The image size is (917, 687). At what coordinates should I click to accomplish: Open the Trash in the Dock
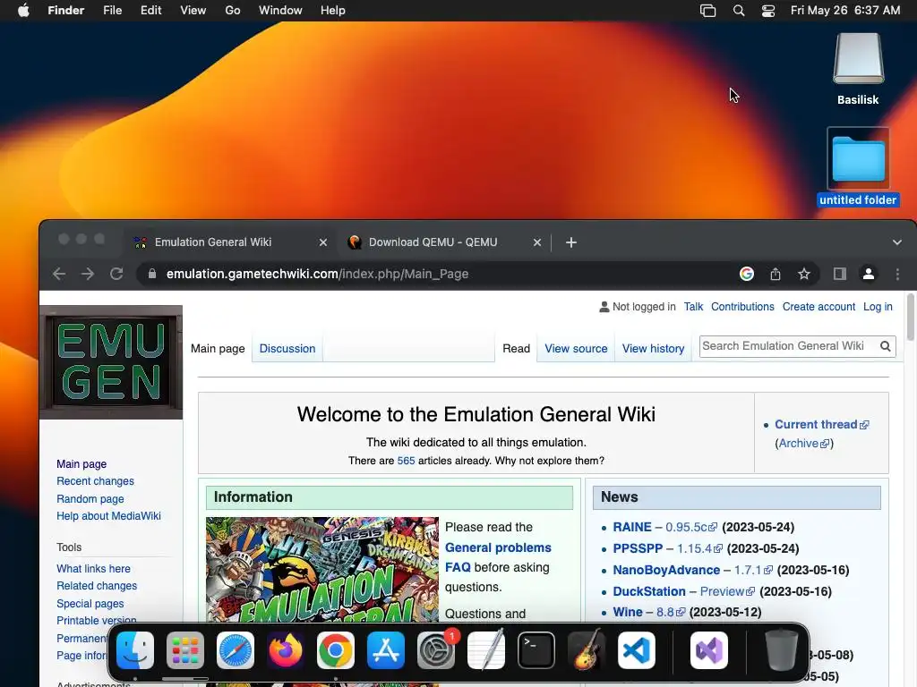[x=781, y=650]
